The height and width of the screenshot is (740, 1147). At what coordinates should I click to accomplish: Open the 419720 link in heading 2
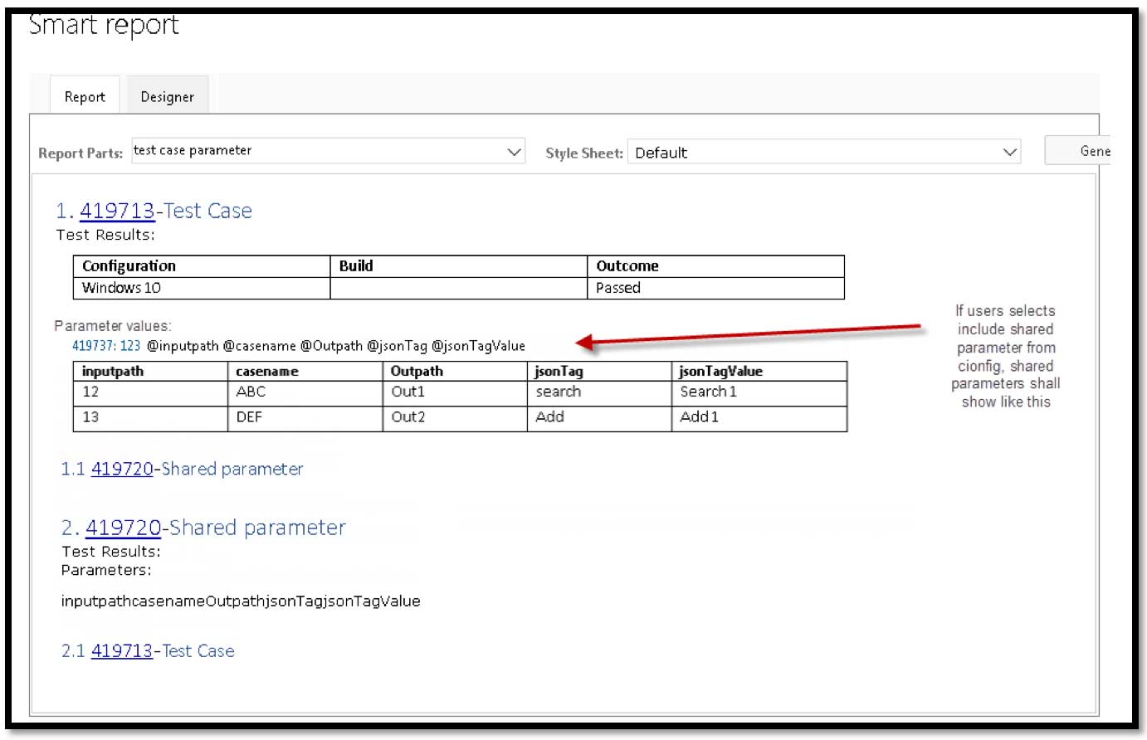coord(123,528)
